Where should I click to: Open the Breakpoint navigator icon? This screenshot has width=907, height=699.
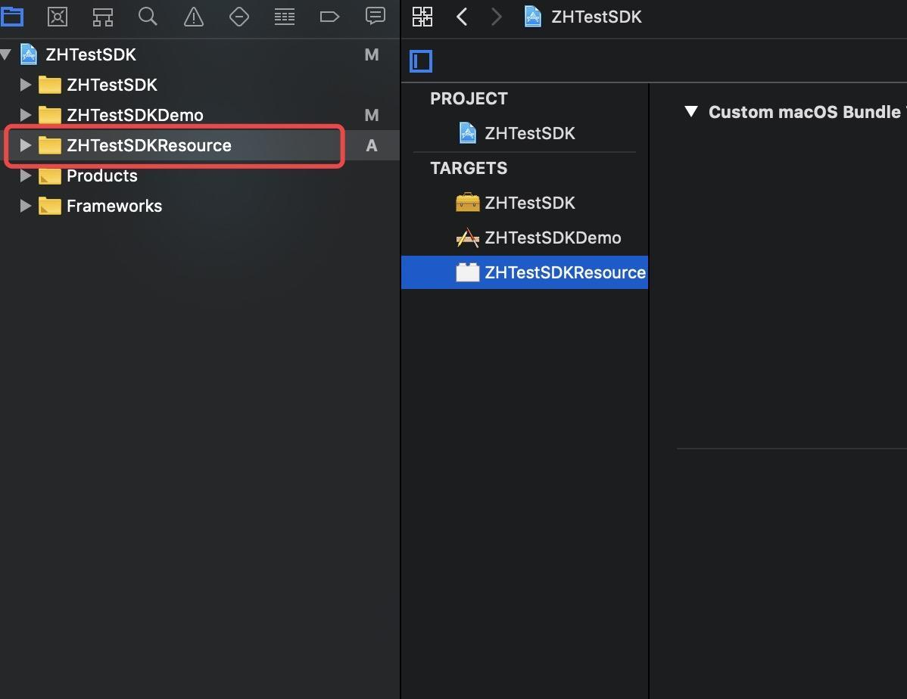coord(329,17)
